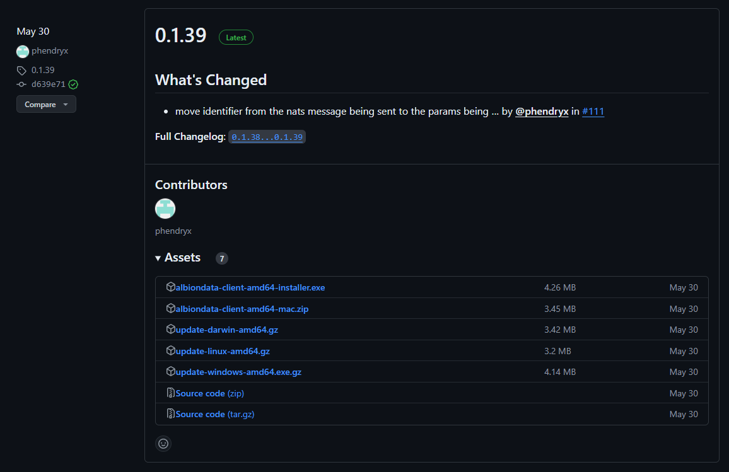Open the @phendryx mention link
The image size is (729, 472).
tap(542, 112)
